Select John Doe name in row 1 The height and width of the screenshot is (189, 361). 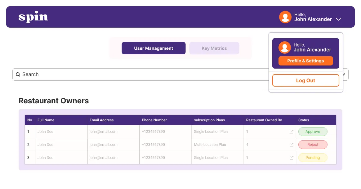(45, 132)
